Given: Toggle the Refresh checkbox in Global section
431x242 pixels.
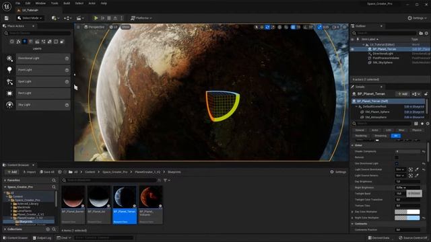Looking at the screenshot, I should point(397,157).
